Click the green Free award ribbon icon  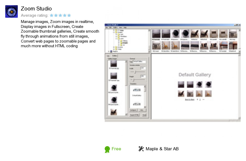pos(107,150)
